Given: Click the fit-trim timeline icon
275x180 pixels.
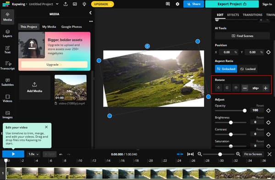Looking at the screenshot, I should 190,154.
